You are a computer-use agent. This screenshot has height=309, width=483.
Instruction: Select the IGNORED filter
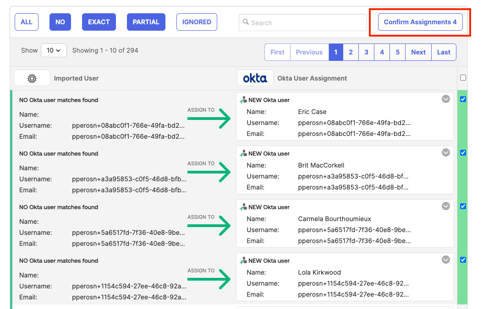click(x=197, y=22)
